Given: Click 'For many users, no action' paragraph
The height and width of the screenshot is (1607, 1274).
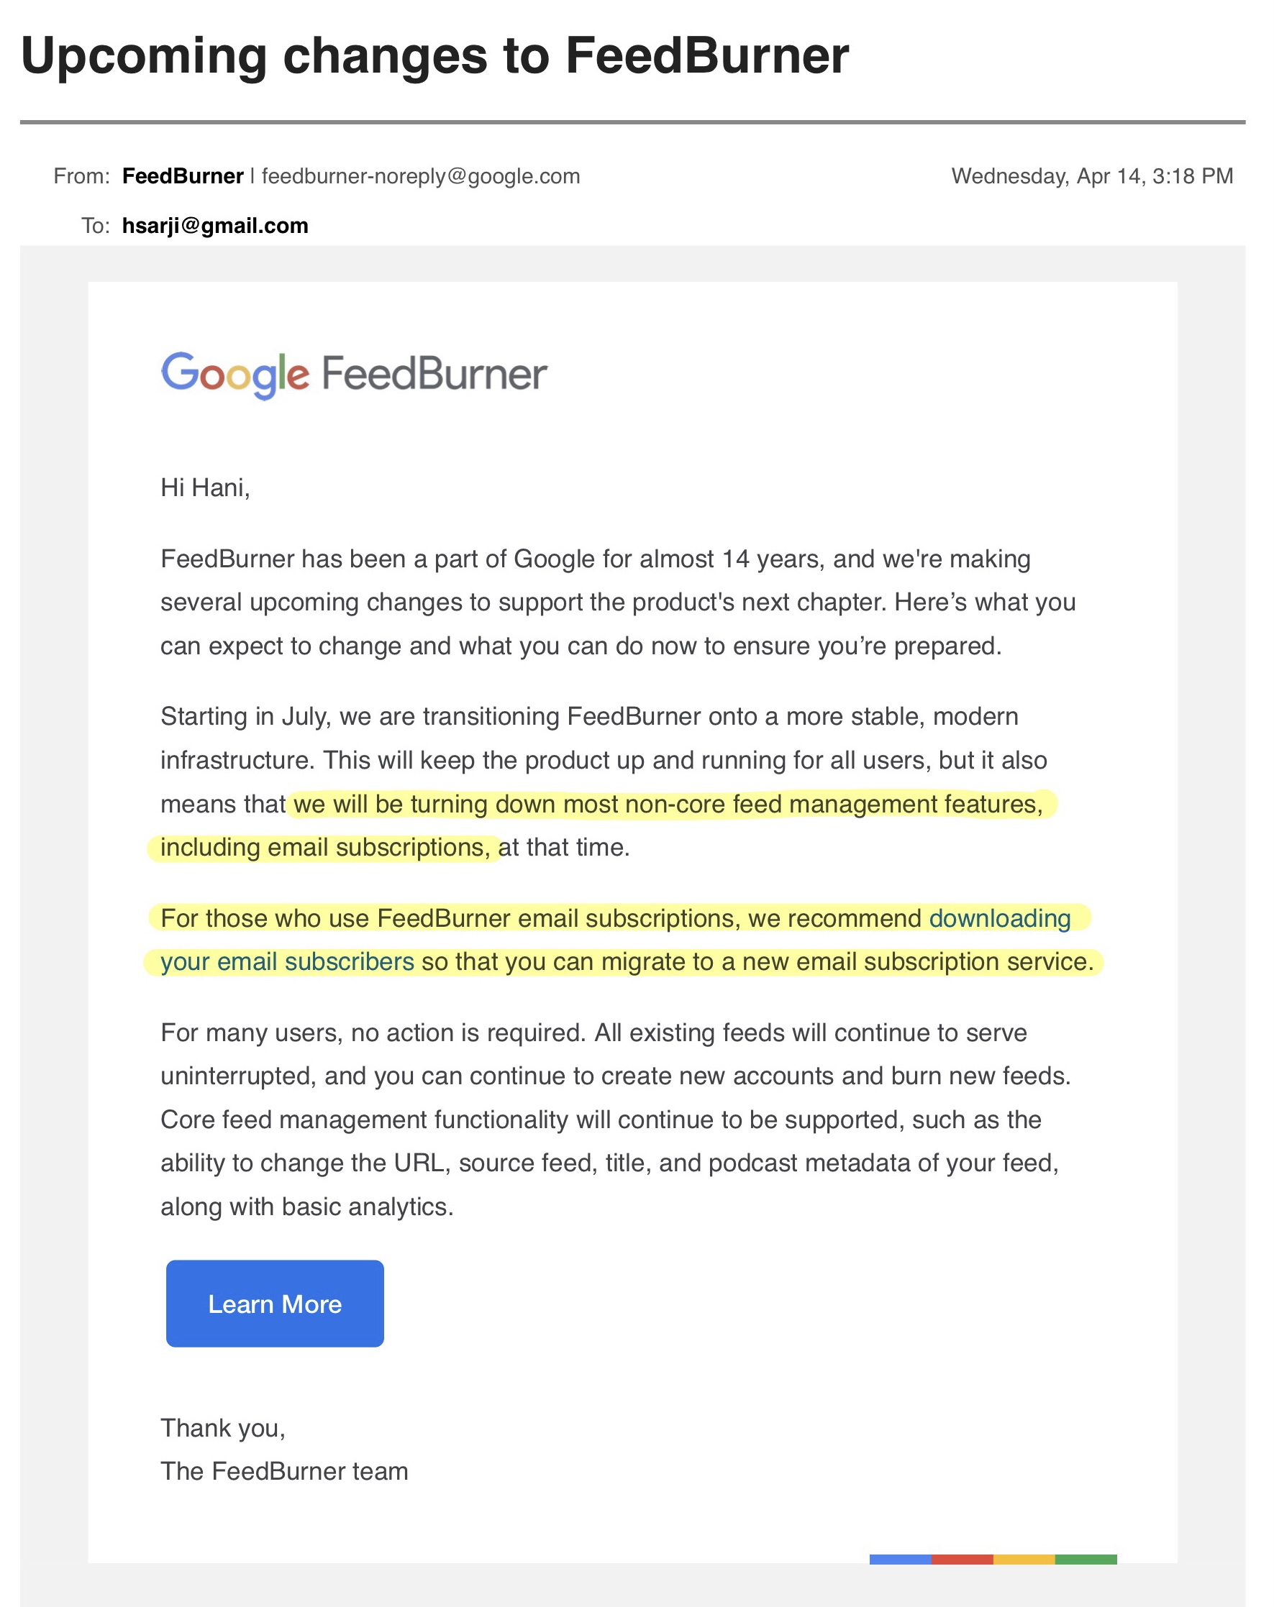Looking at the screenshot, I should click(615, 1120).
